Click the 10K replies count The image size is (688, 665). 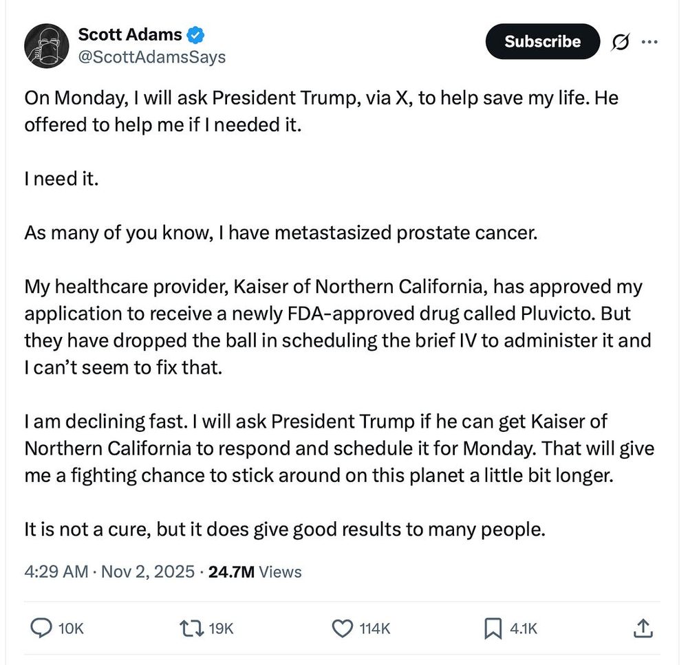[71, 628]
